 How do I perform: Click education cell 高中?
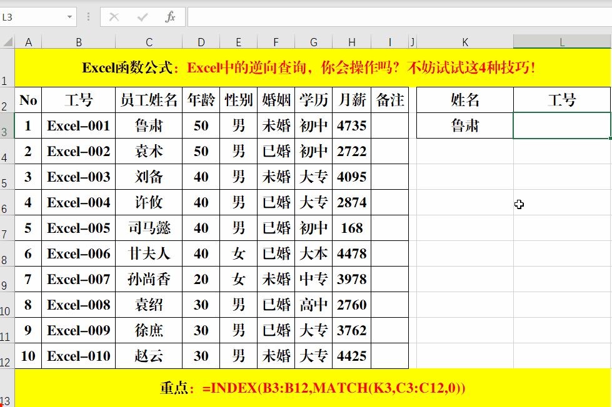(x=313, y=305)
